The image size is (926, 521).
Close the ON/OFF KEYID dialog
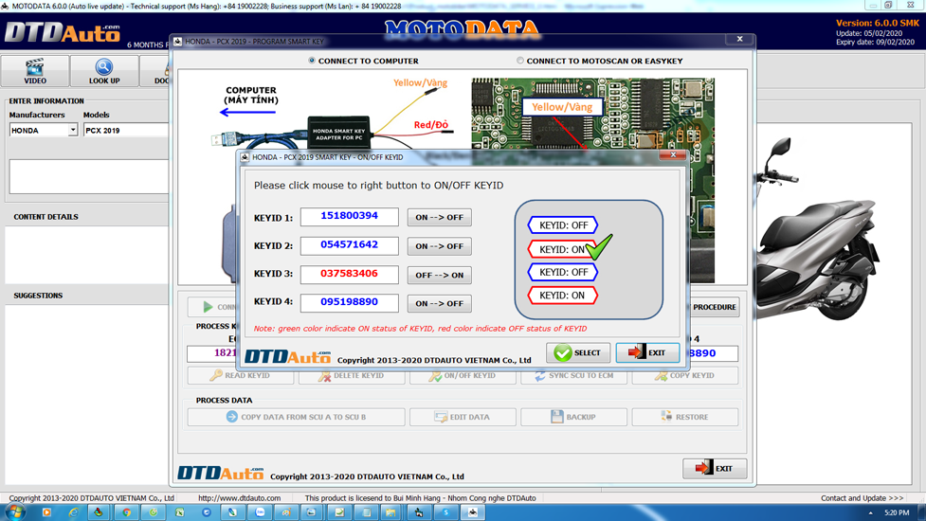[x=673, y=155]
